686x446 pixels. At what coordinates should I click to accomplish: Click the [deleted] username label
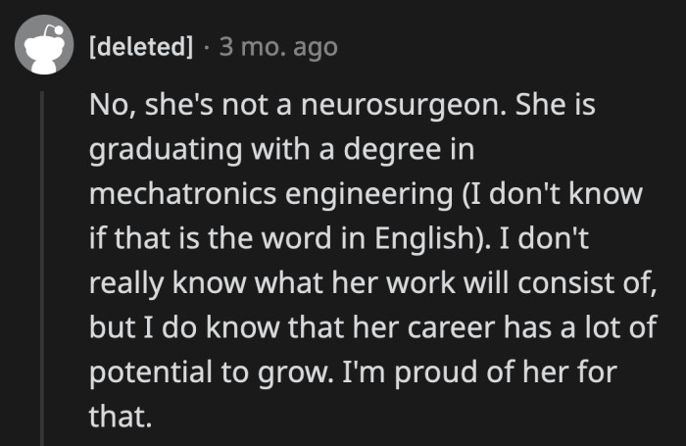pyautogui.click(x=140, y=47)
